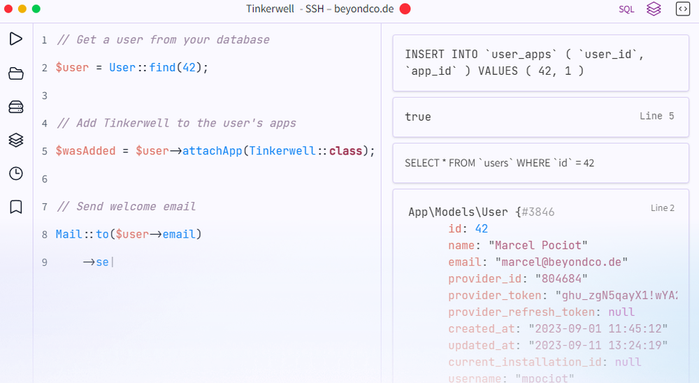Click the layers icon in left sidebar
The width and height of the screenshot is (699, 383).
coord(15,140)
